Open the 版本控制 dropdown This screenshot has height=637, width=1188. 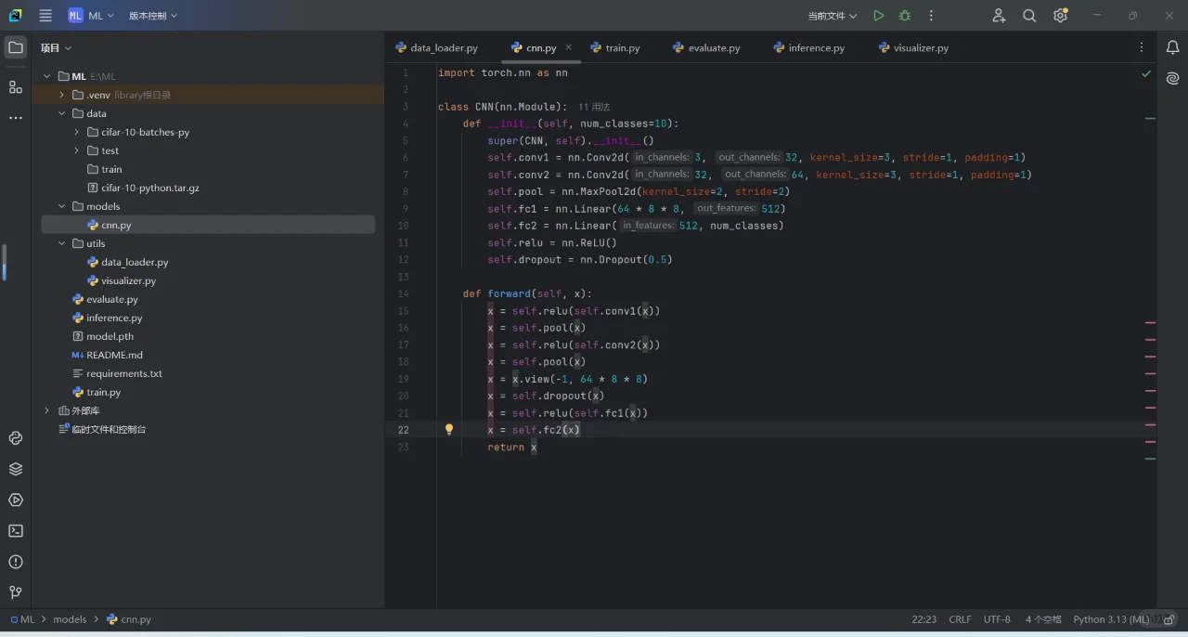pyautogui.click(x=153, y=16)
